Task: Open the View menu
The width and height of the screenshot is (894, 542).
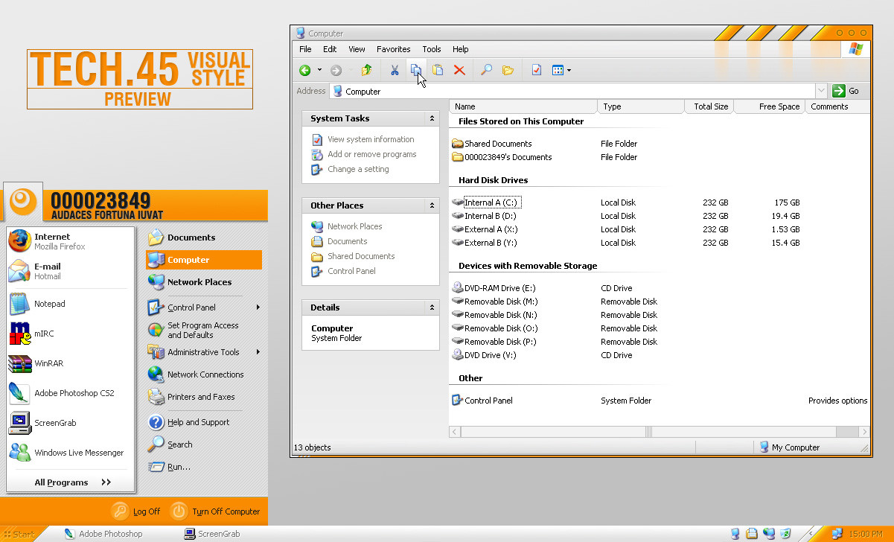Action: [357, 49]
